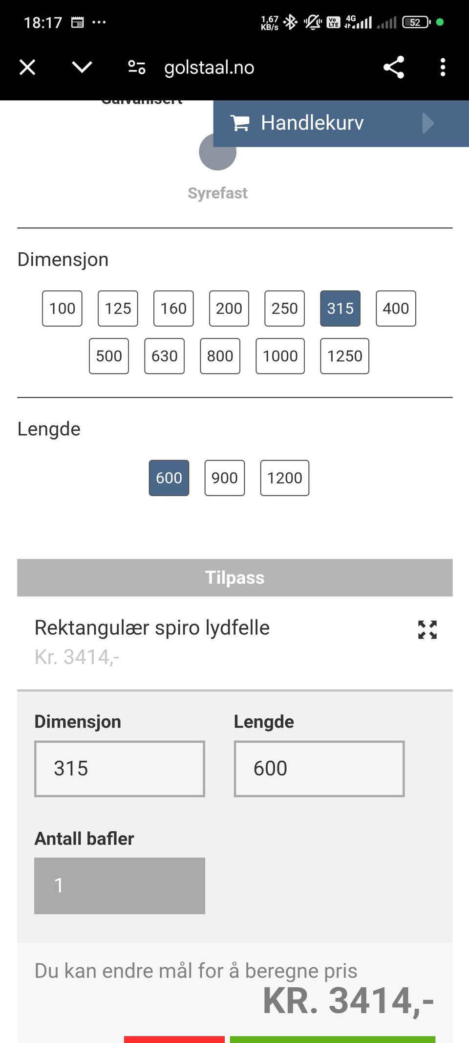Choose the 1200 length option
469x1043 pixels.
[284, 478]
